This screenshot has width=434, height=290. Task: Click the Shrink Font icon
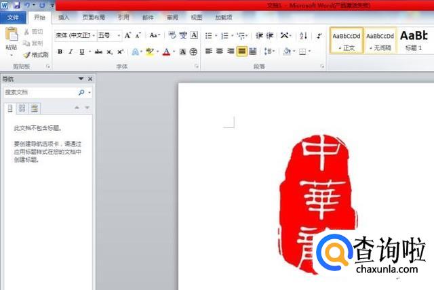(x=138, y=35)
